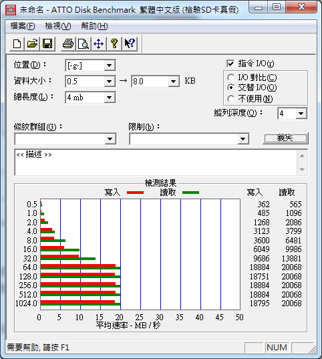The height and width of the screenshot is (359, 322).
Task: Click the 讀取 value 565
Action: [296, 204]
